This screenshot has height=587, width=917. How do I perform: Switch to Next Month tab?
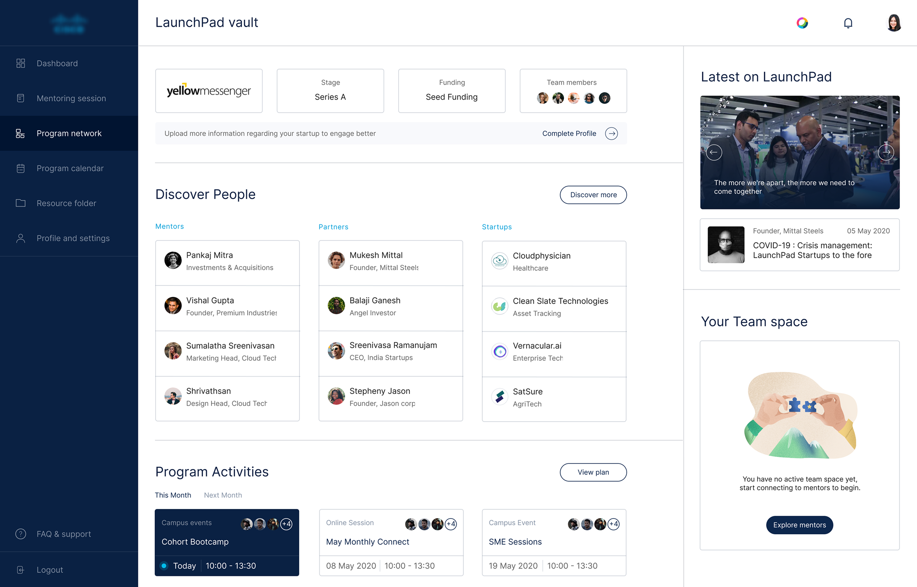(x=223, y=495)
